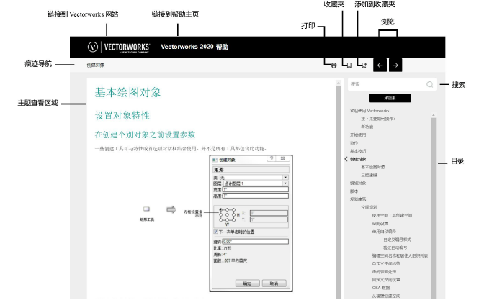The image size is (479, 300).
Task: Open the 三维建模 subtopic
Action: (369, 175)
